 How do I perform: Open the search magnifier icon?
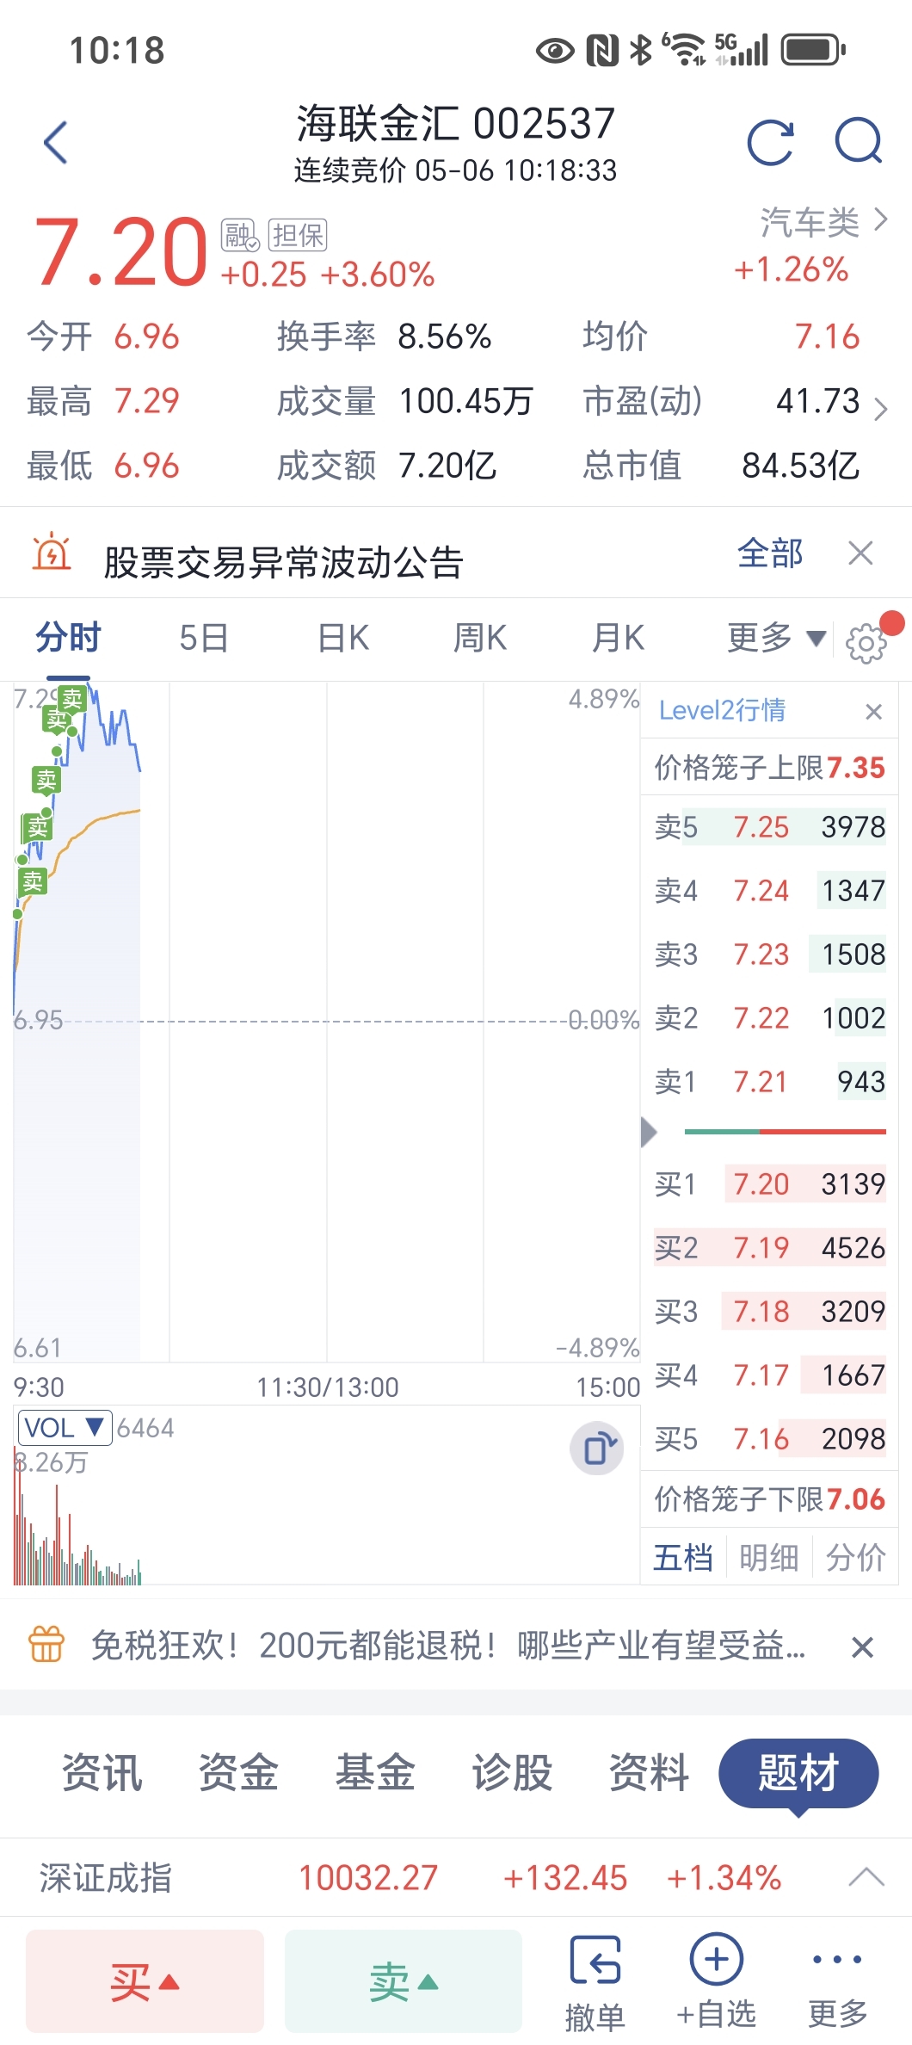pyautogui.click(x=859, y=142)
